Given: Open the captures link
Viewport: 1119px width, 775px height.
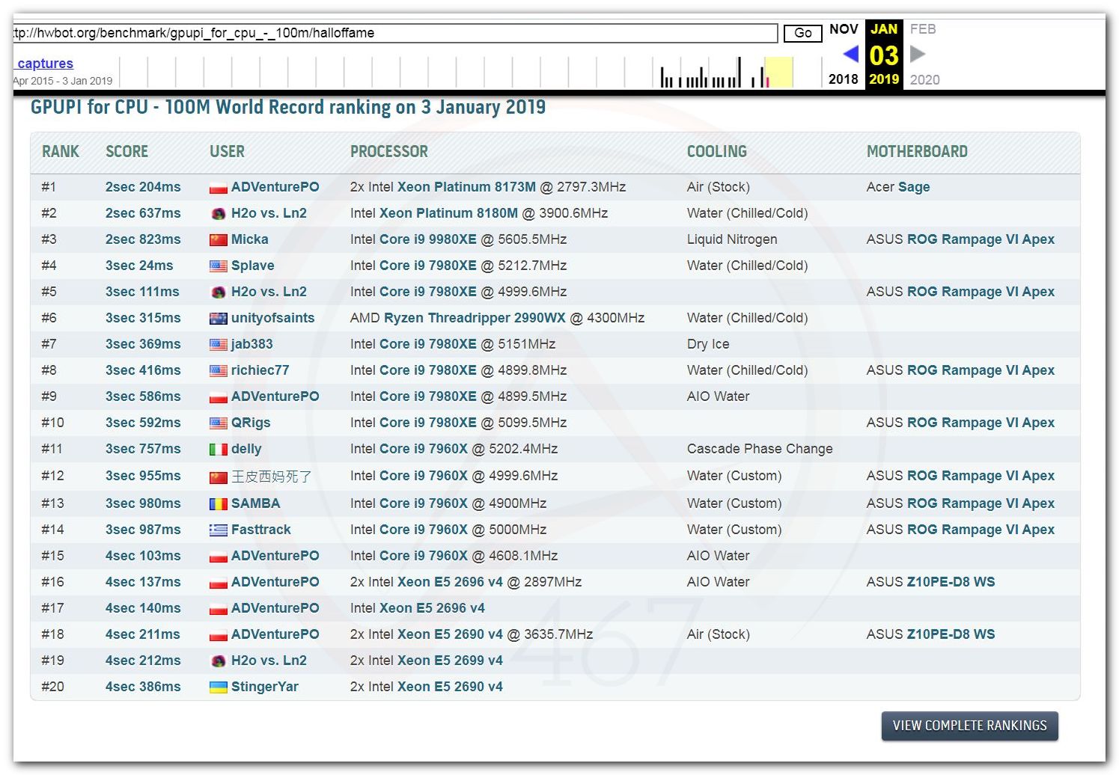Looking at the screenshot, I should (45, 64).
